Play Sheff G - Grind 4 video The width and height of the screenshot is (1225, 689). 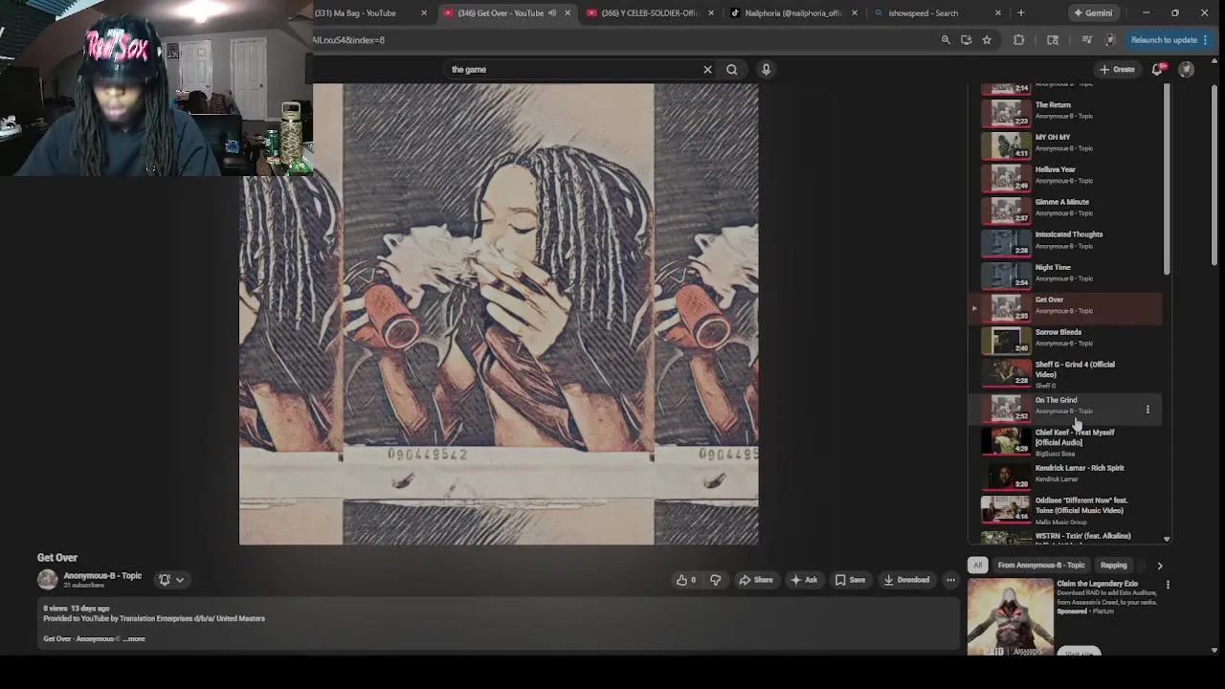(1067, 373)
